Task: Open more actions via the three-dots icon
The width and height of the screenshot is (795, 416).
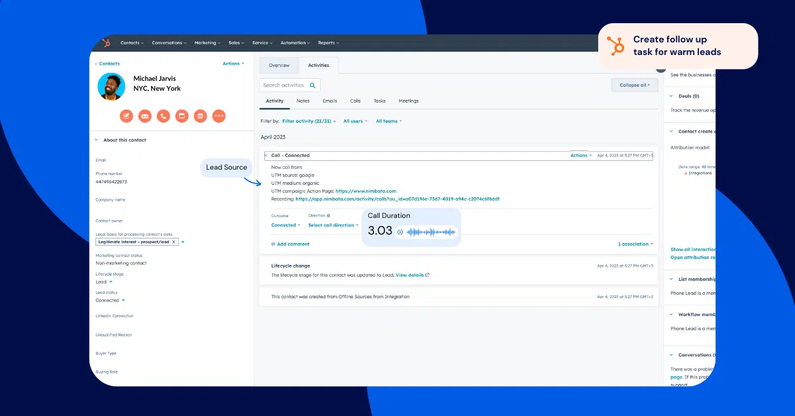Action: [x=219, y=116]
